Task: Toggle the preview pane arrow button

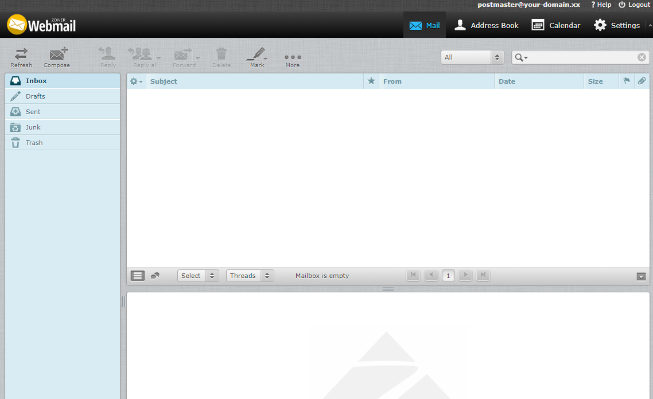Action: click(x=641, y=276)
